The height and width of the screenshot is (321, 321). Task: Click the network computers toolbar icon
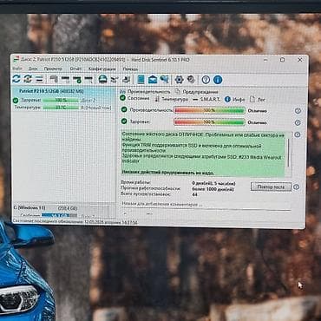(164, 79)
